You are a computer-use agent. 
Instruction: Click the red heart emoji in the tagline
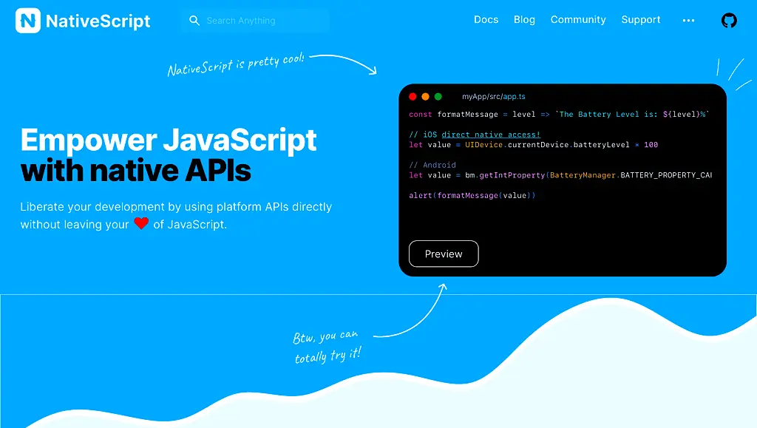point(141,223)
